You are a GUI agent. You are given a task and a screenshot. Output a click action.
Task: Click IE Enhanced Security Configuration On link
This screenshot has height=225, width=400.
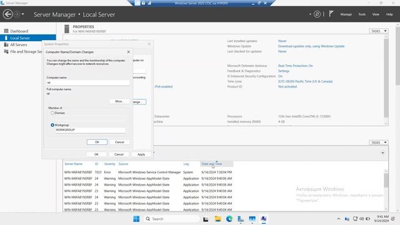click(x=280, y=76)
